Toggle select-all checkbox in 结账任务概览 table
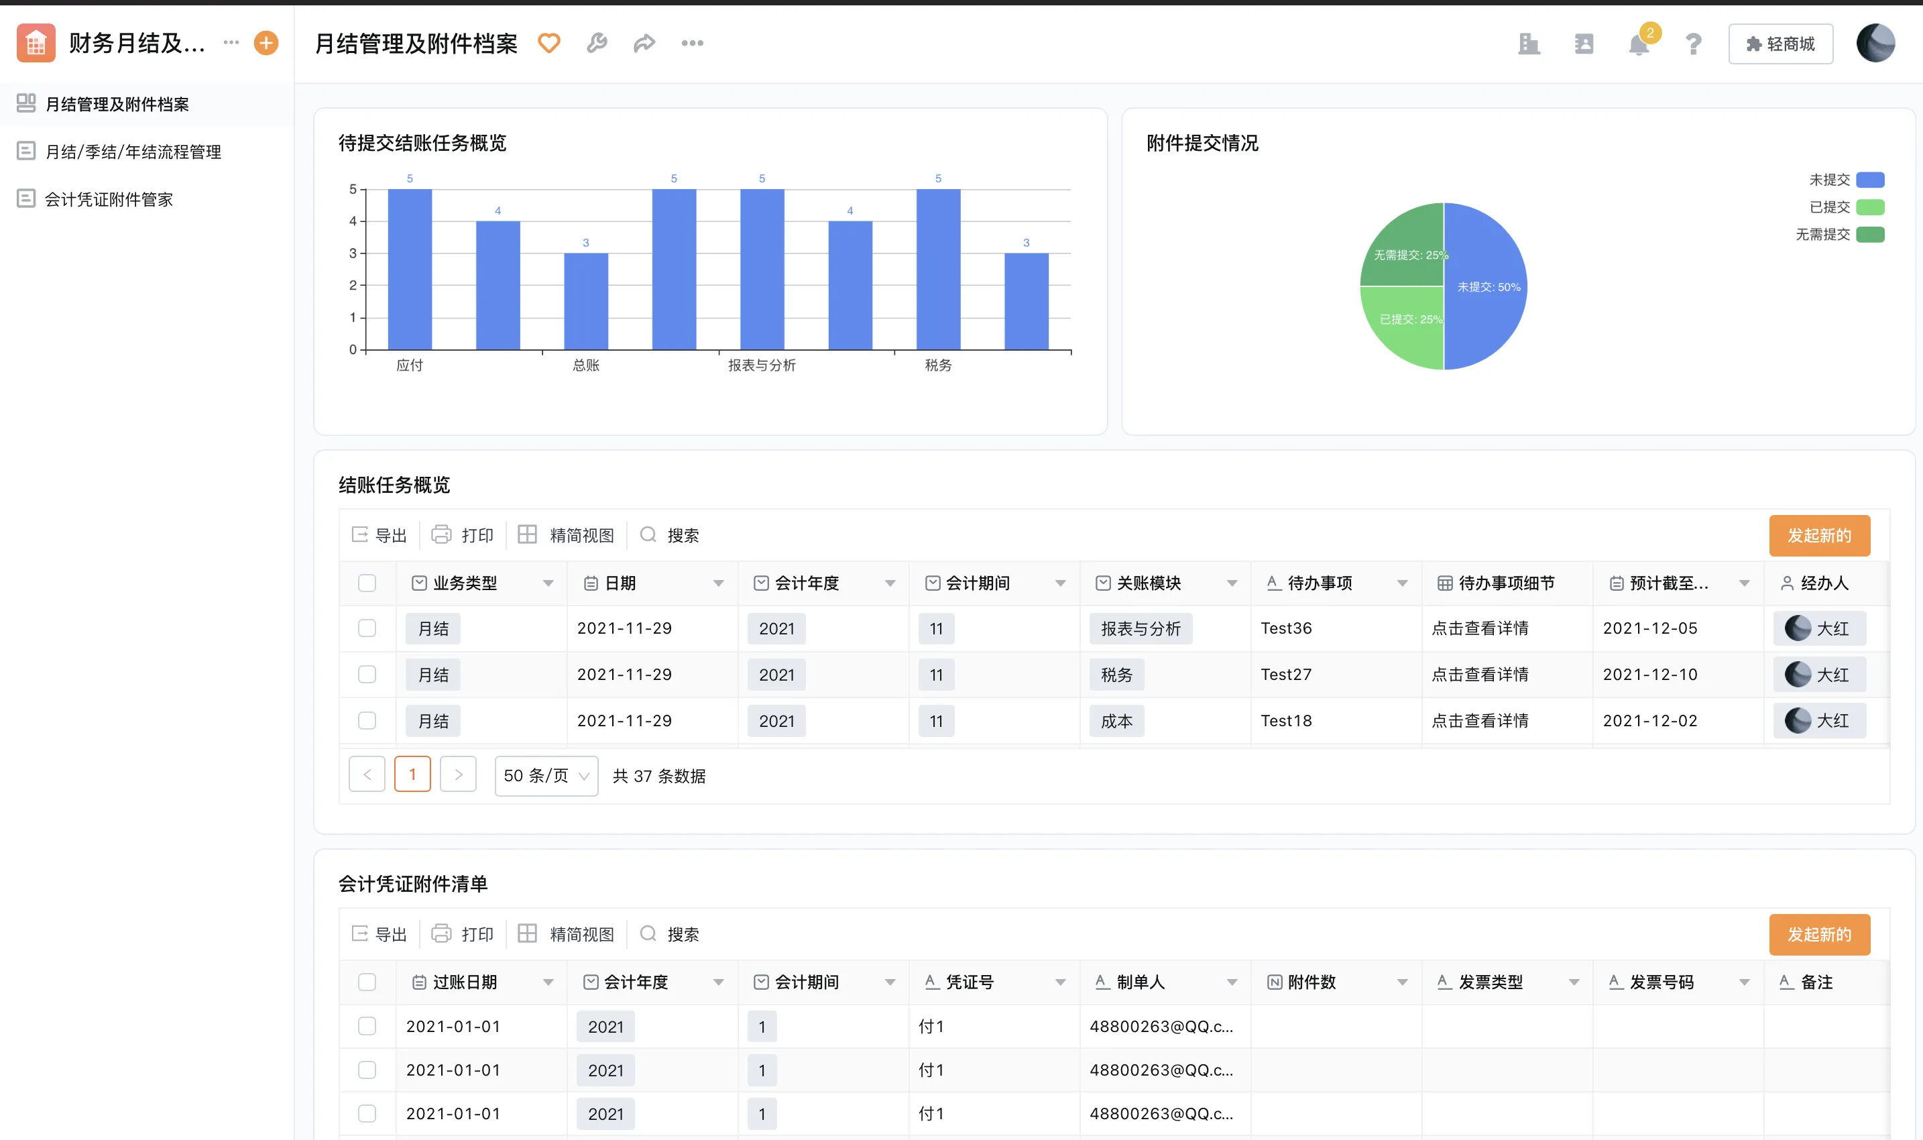 367,583
